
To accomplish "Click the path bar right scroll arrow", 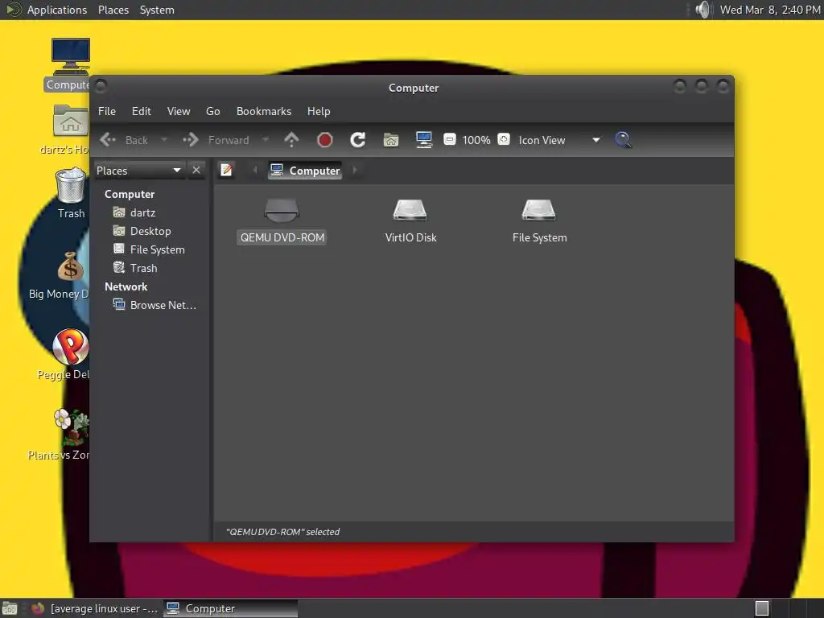I will coord(355,171).
